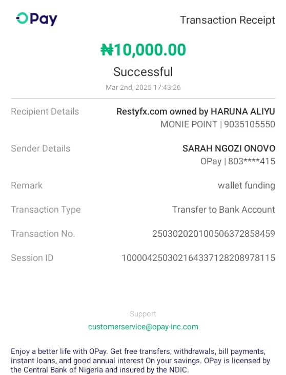
Task: Click the Mar 2nd, 2025 timestamp
Action: tap(143, 87)
